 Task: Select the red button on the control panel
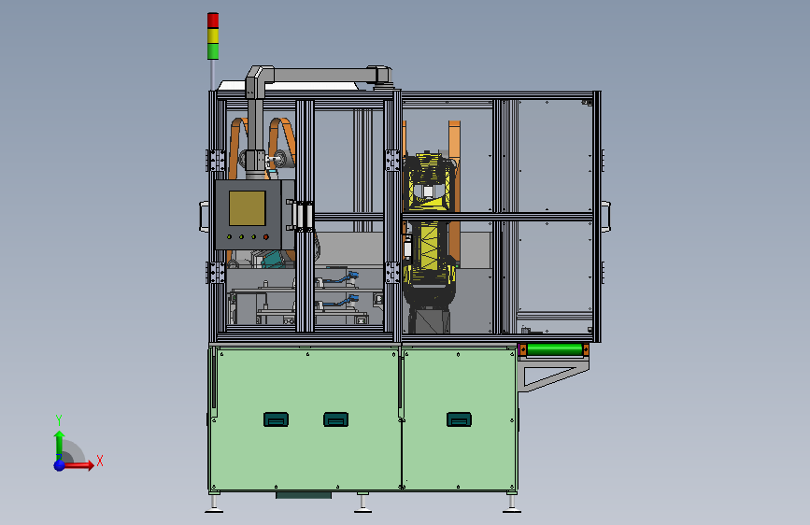[x=266, y=237]
